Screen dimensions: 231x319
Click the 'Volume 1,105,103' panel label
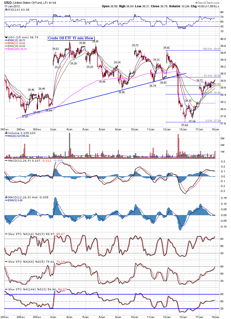coord(20,133)
